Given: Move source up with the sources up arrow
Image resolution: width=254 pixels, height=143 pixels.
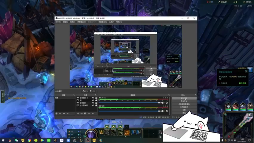Looking at the screenshot, I should click(89, 113).
